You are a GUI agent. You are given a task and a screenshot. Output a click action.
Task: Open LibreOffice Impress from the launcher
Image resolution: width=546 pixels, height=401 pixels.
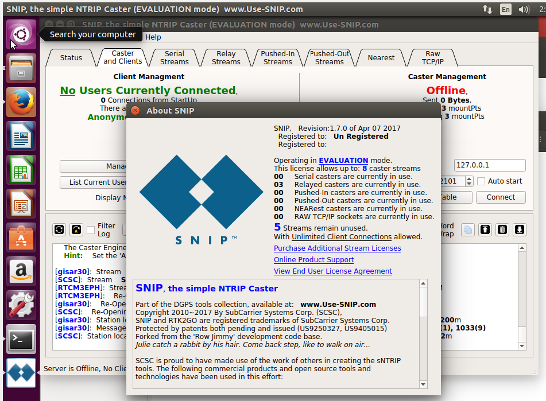pos(21,204)
